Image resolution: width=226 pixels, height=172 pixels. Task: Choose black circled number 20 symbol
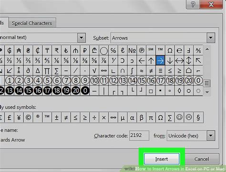(x=75, y=91)
